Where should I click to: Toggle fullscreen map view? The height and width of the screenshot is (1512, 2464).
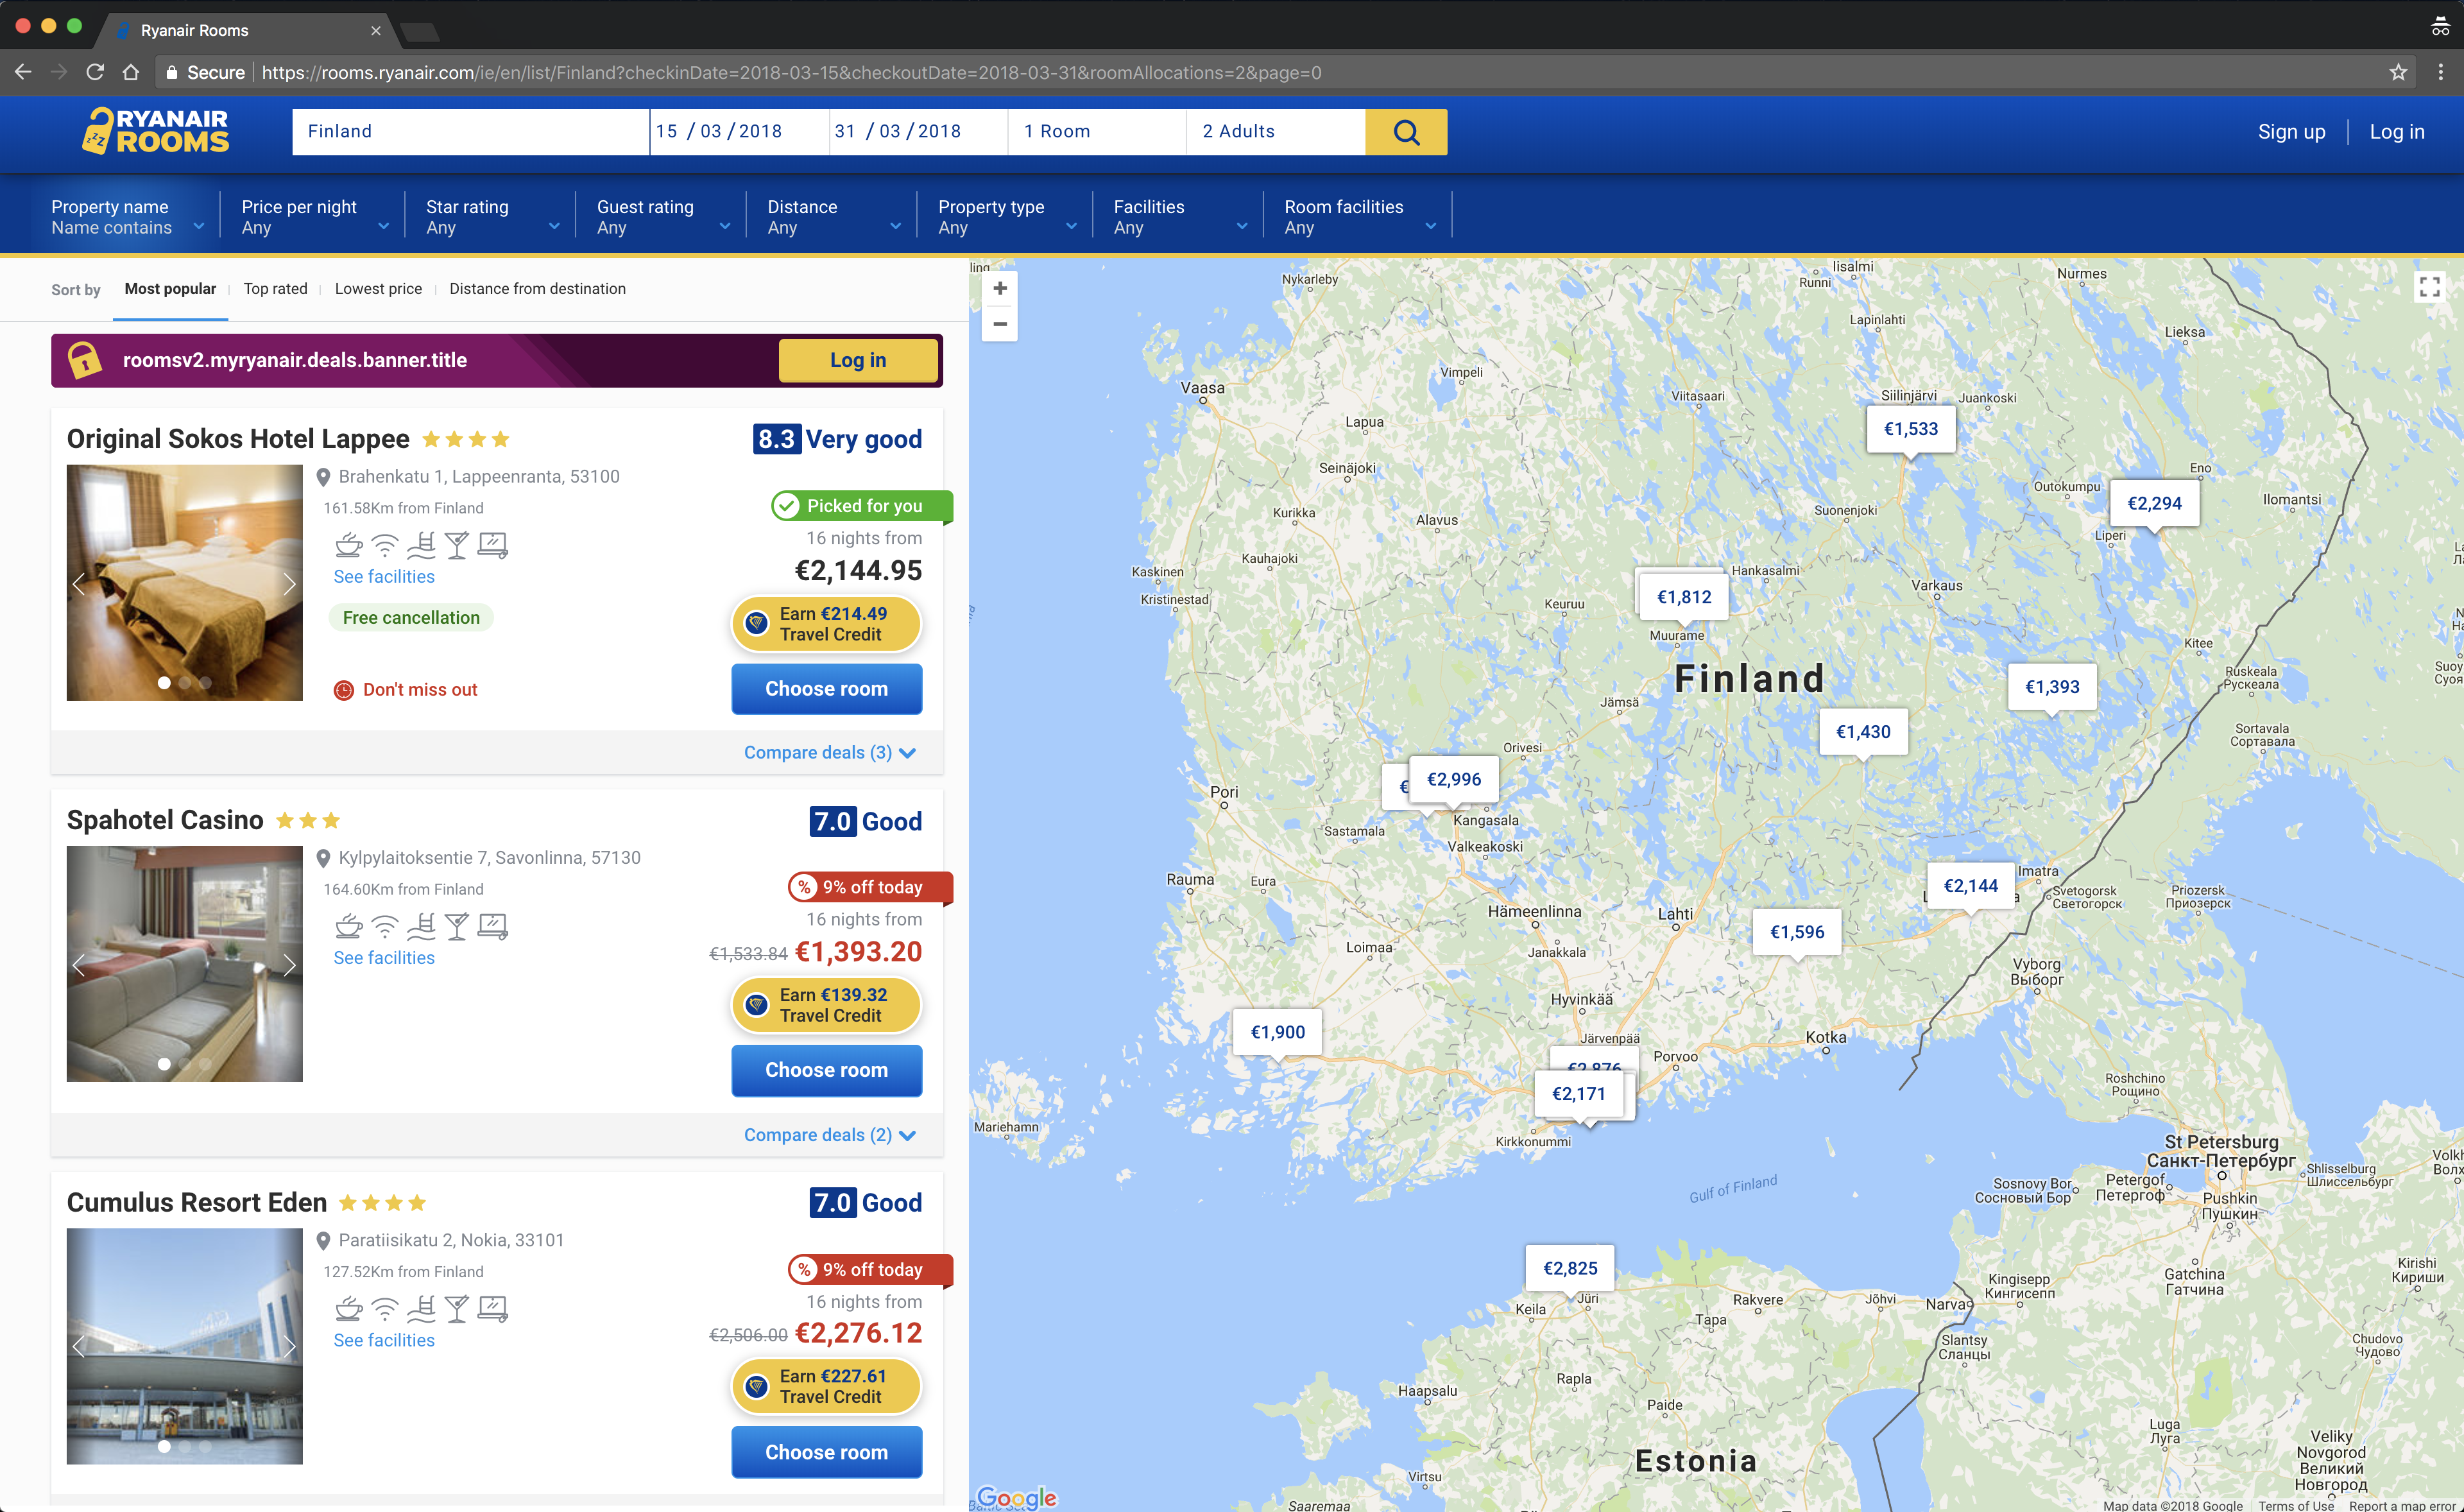tap(2429, 287)
